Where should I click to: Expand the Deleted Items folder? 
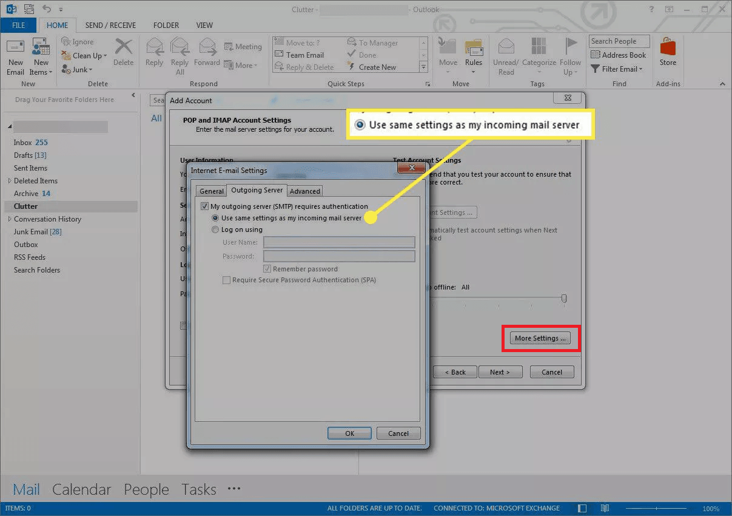[10, 181]
